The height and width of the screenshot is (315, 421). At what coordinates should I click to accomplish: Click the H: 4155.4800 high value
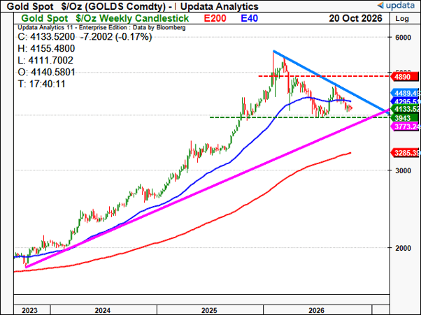[46, 48]
